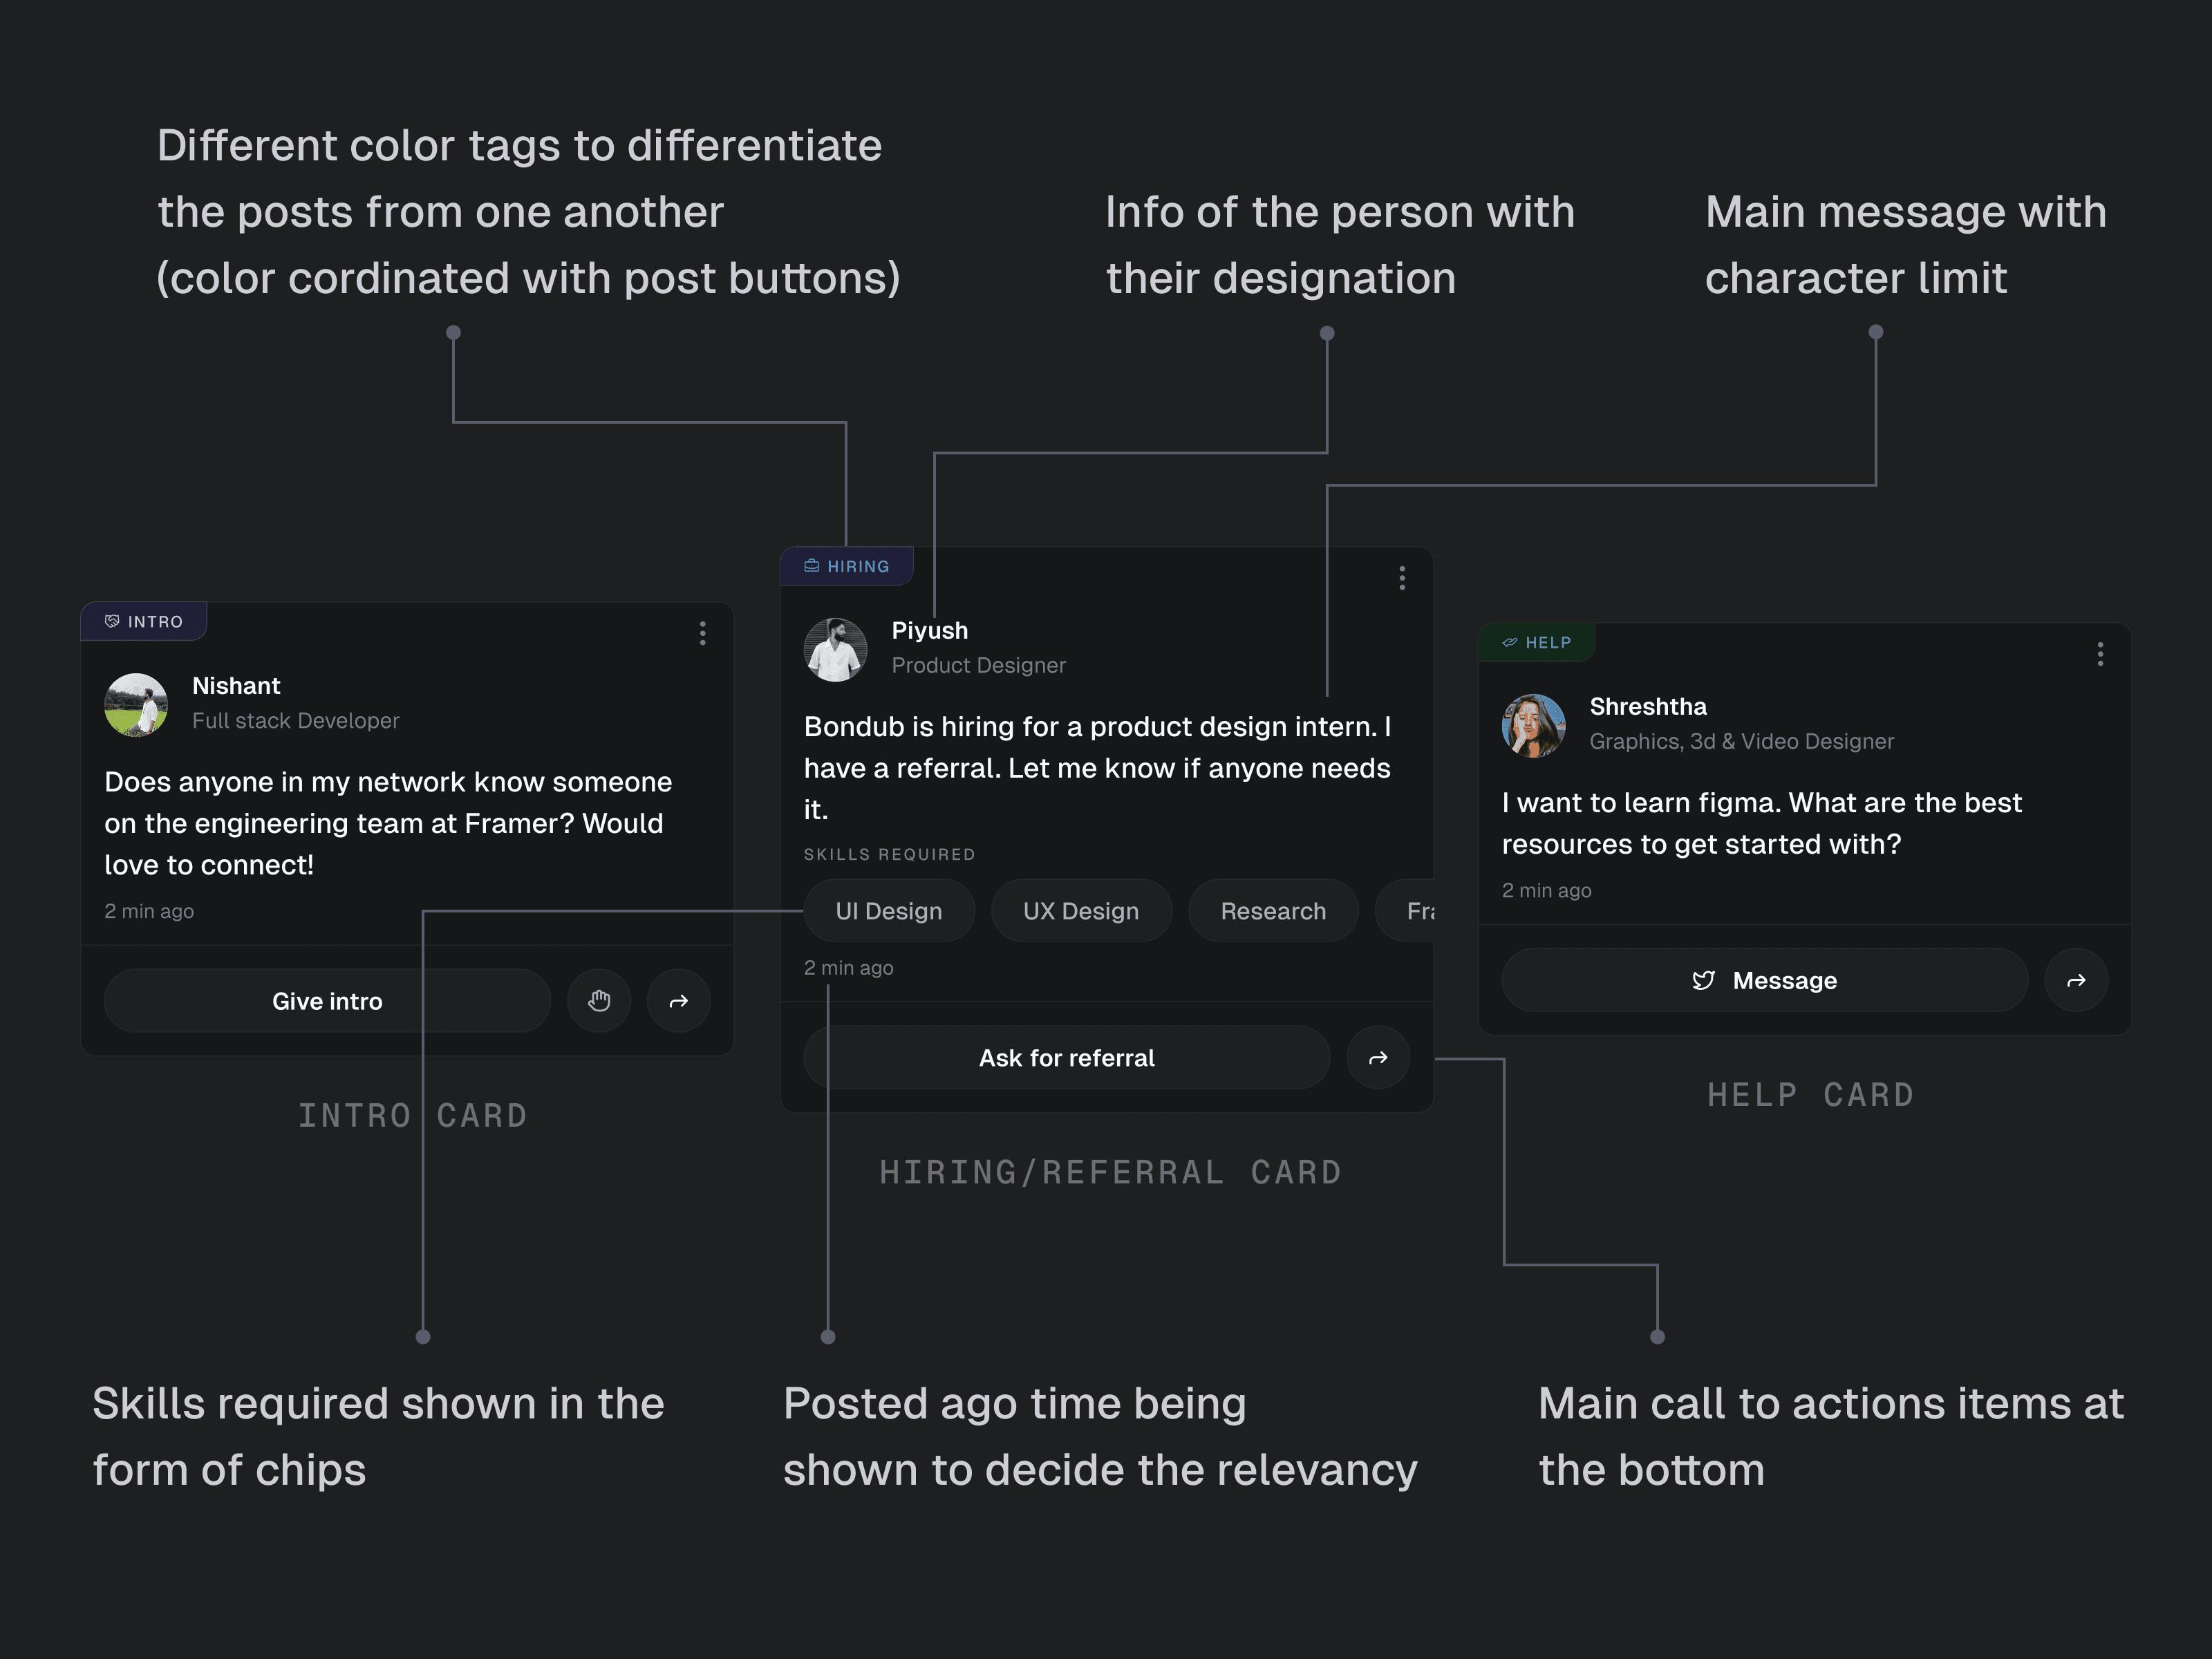
Task: Select the Research skill chip
Action: click(1272, 911)
